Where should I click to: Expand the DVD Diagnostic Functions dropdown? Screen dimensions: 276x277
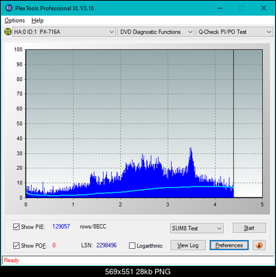point(156,32)
